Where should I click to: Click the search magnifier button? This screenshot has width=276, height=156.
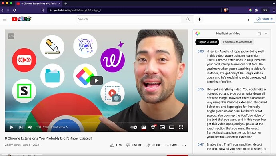coord(188,19)
